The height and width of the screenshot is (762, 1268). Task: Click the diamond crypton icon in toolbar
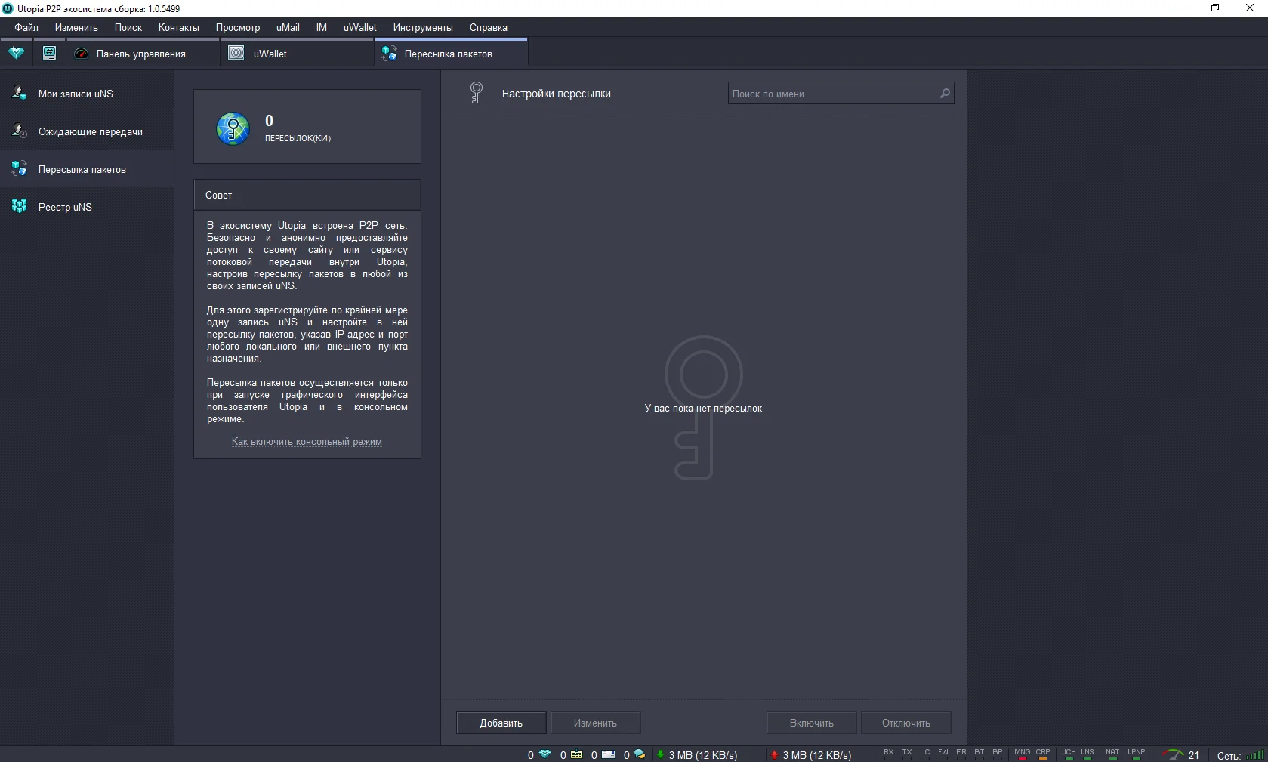(x=16, y=54)
